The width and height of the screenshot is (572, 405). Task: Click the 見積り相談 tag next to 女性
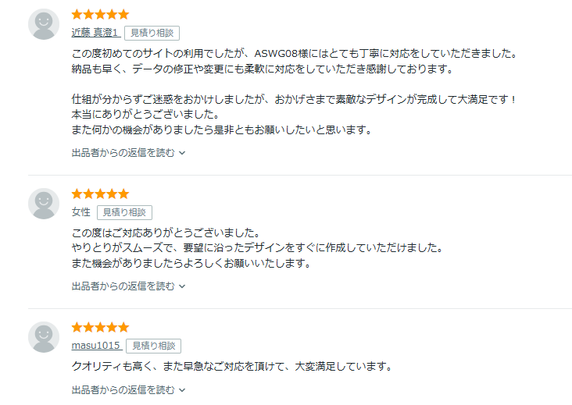(124, 212)
